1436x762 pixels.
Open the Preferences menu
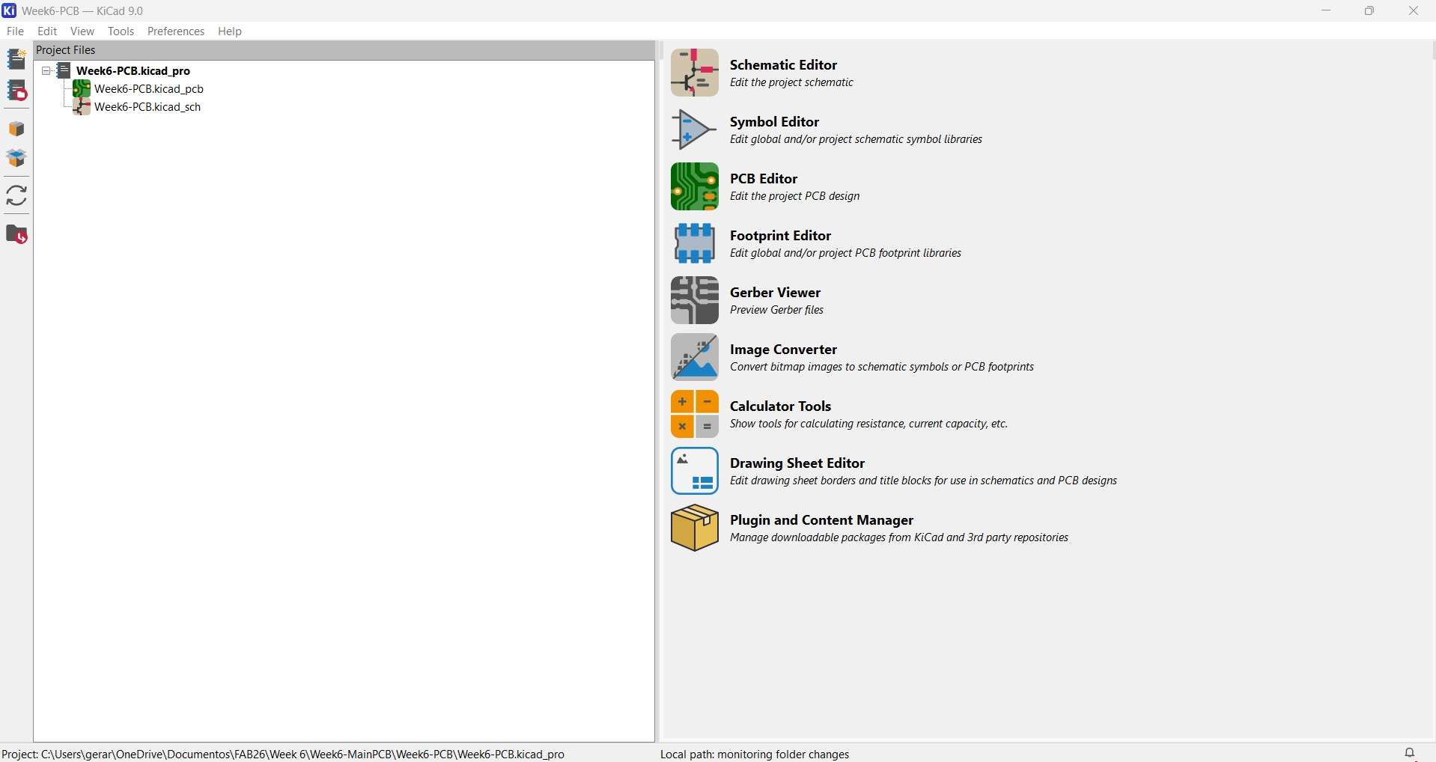click(176, 31)
